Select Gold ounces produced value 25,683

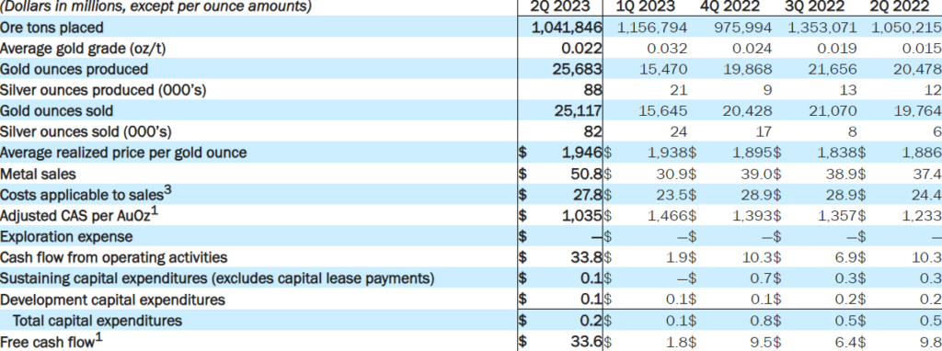click(578, 69)
